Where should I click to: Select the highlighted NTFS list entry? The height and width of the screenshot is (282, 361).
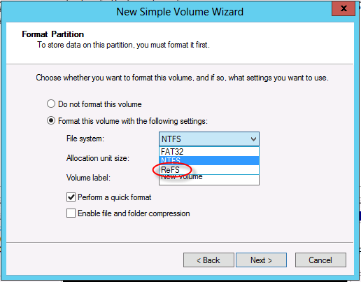[209, 160]
